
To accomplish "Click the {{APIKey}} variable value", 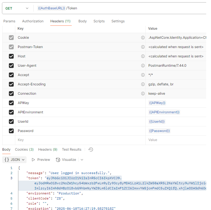I will pos(157,103).
